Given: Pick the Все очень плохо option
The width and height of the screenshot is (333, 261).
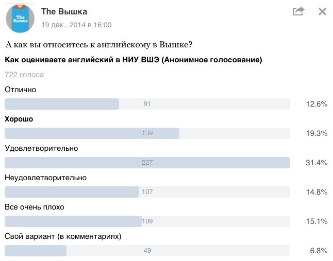Looking at the screenshot, I should [34, 207].
